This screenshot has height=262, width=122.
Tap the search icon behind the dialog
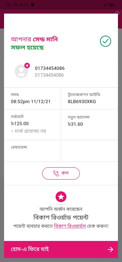(118, 13)
